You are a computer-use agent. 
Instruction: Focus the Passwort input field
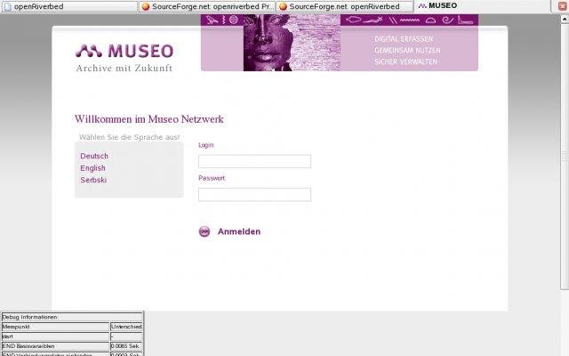(x=254, y=194)
